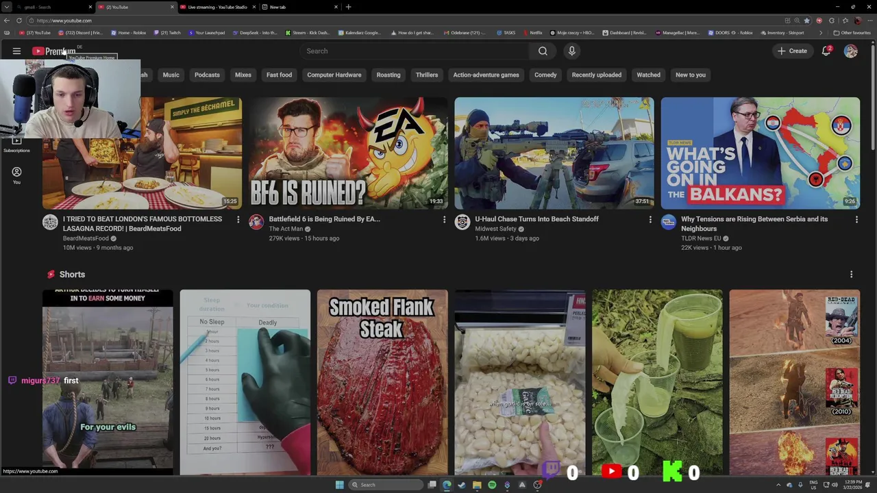Viewport: 877px width, 493px height.
Task: Select the Comedy filter chip
Action: click(x=545, y=75)
